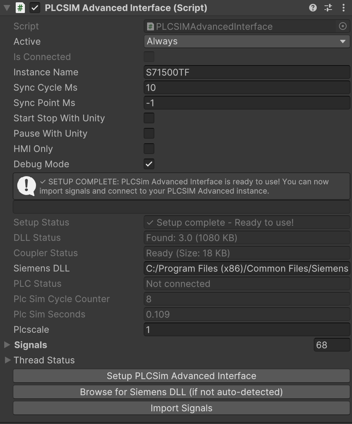
Task: Click the preset selector icon in the header
Action: [328, 8]
